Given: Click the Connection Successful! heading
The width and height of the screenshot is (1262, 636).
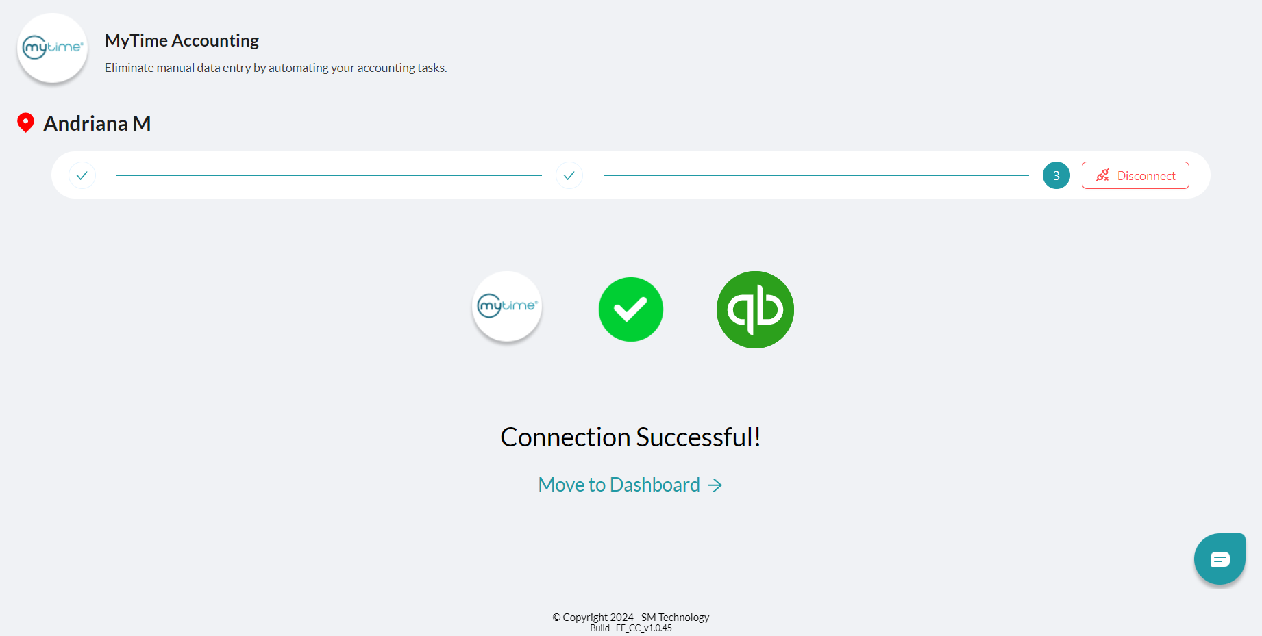Looking at the screenshot, I should point(630,437).
